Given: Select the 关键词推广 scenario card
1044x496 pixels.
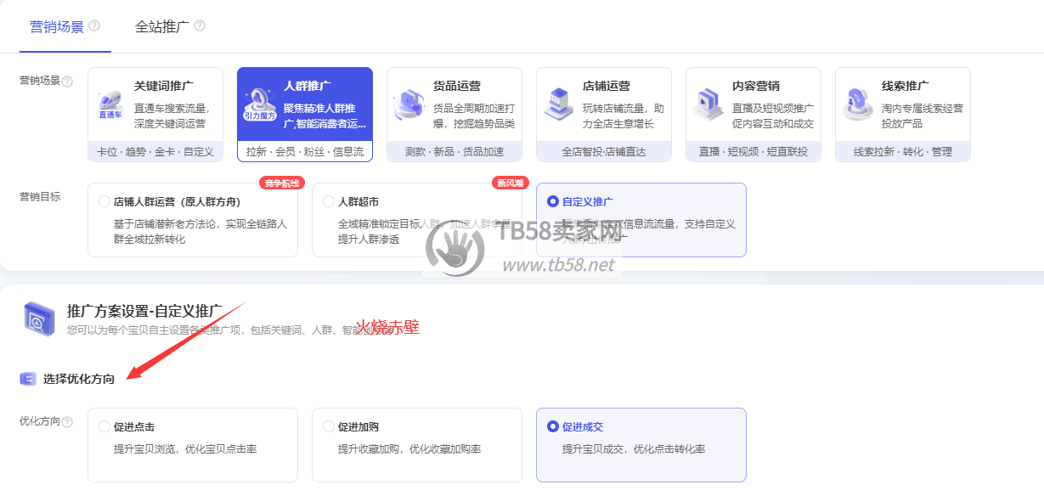Looking at the screenshot, I should 155,115.
